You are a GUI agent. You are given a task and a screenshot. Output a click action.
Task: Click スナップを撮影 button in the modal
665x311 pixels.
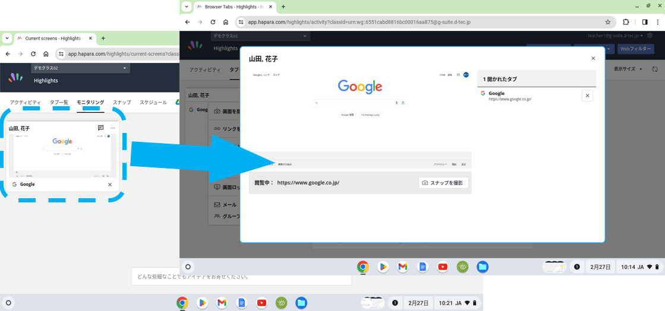443,183
